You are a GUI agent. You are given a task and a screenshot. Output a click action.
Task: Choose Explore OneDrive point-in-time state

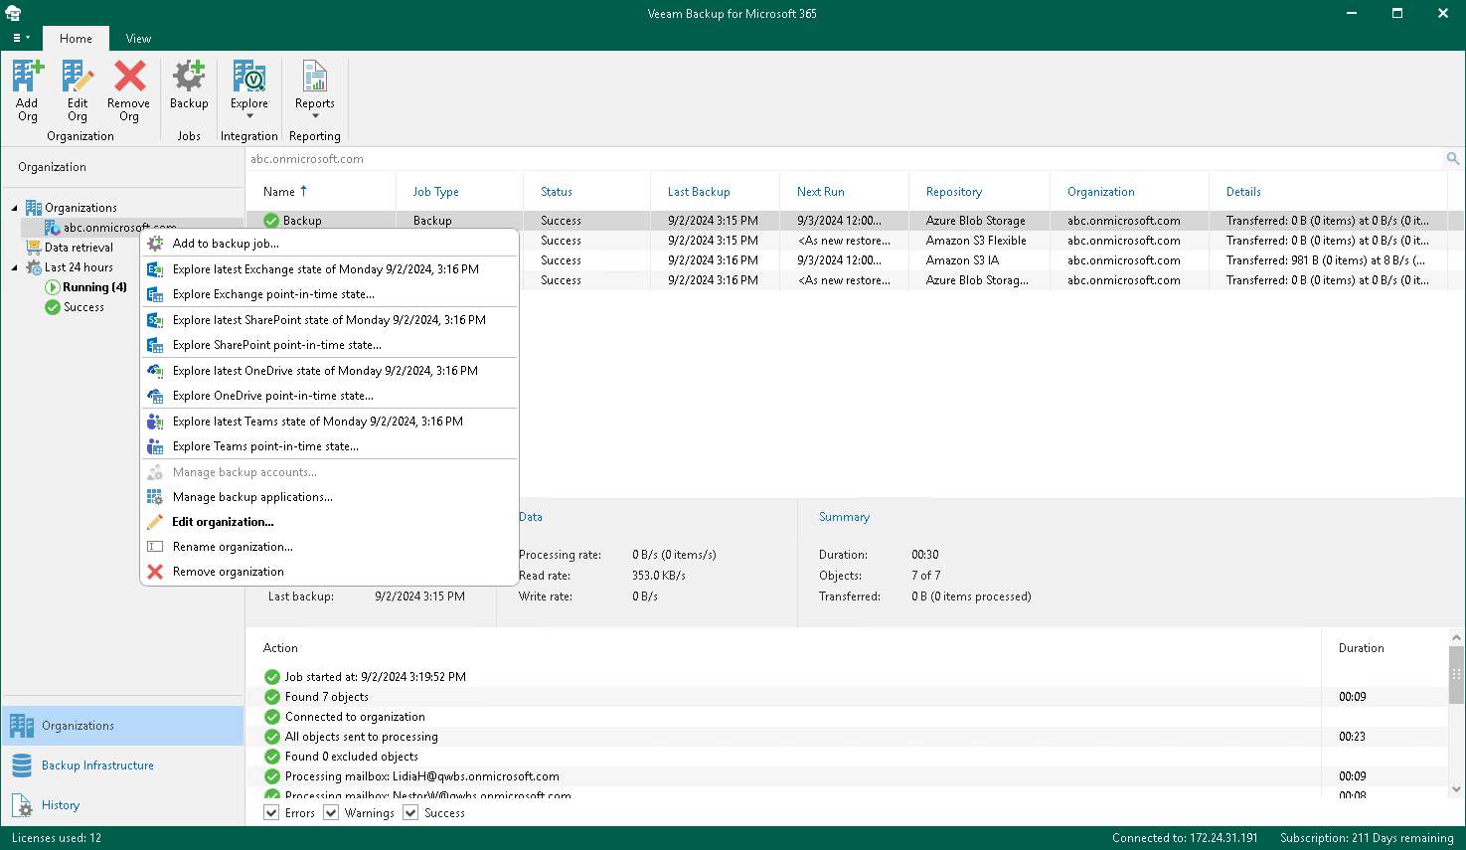[x=329, y=396]
